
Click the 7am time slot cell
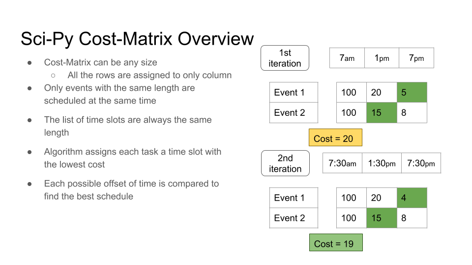pyautogui.click(x=347, y=58)
